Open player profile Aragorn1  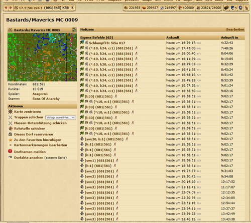(x=40, y=94)
